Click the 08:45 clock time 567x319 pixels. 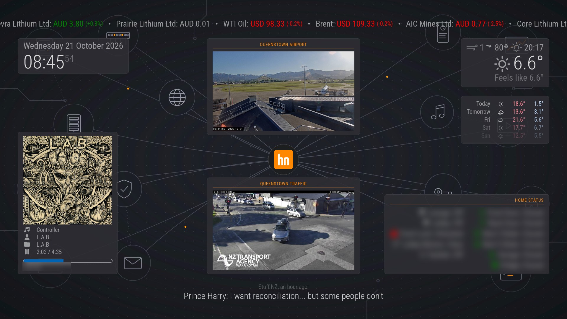pos(44,62)
